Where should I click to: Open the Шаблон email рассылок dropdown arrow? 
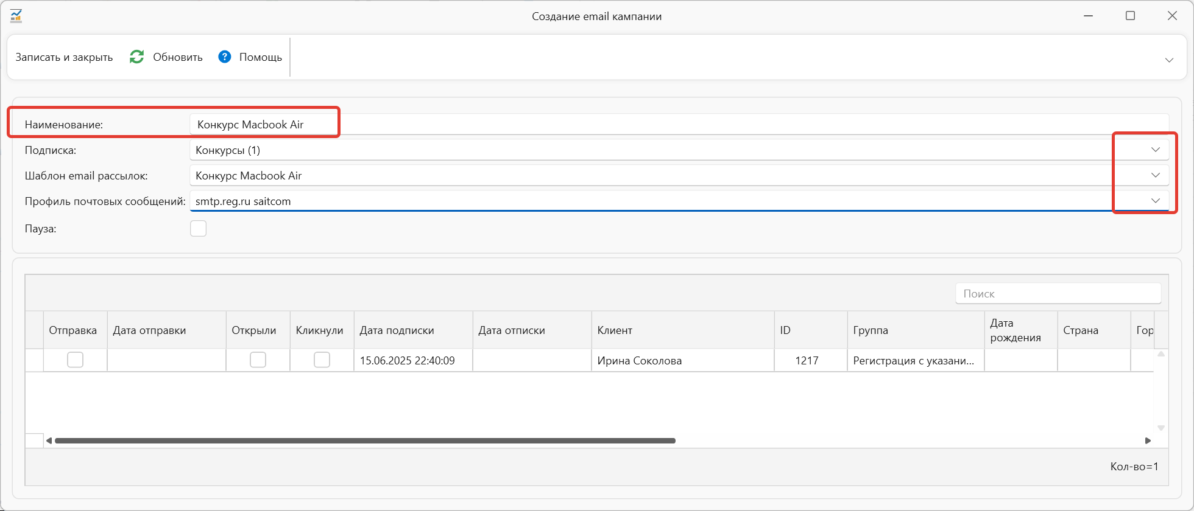tap(1155, 175)
